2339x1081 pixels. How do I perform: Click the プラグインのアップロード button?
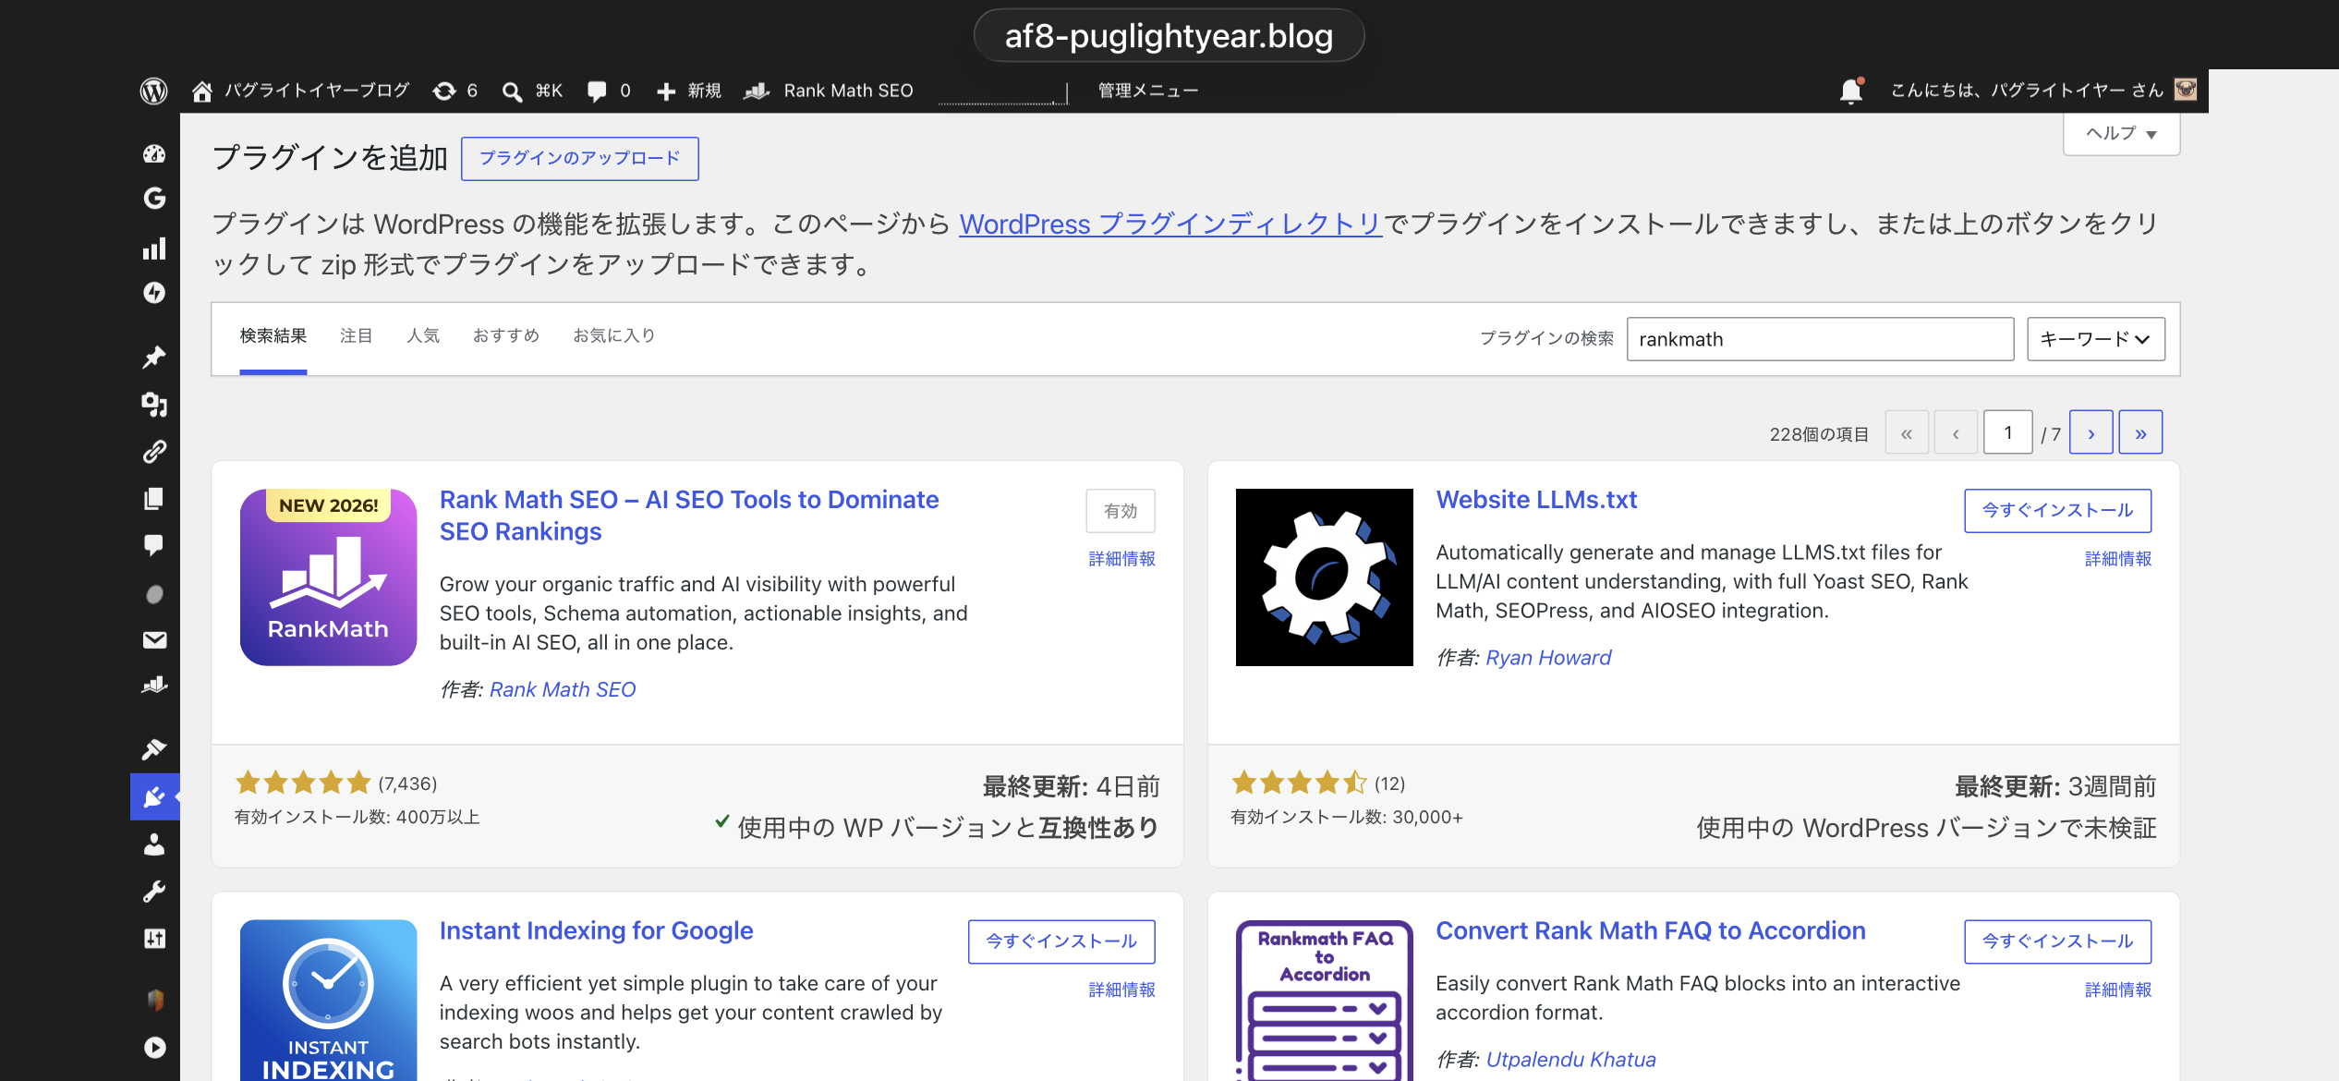click(579, 159)
